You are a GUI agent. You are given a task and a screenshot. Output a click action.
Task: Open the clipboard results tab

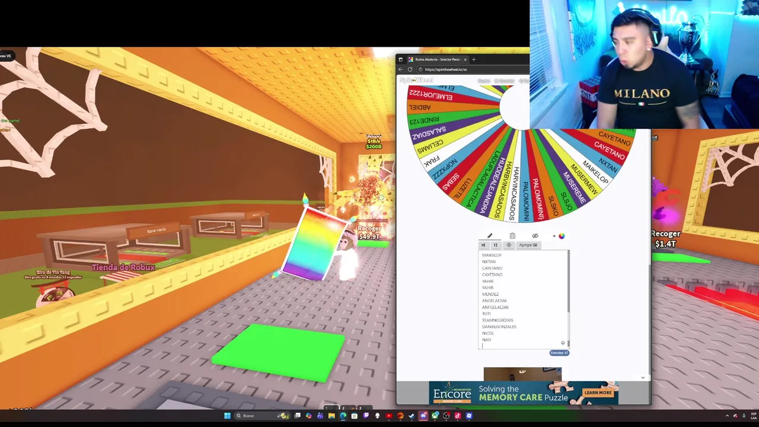pos(512,236)
